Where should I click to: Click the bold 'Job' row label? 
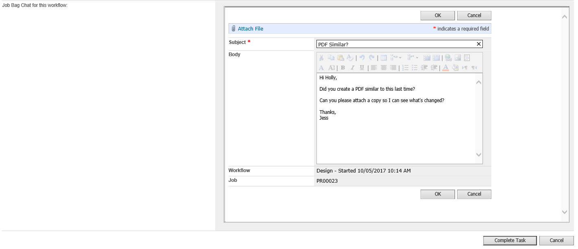tap(233, 180)
